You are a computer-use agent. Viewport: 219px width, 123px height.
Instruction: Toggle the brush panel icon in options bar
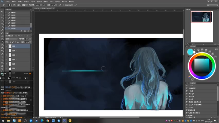(x=15, y=5)
